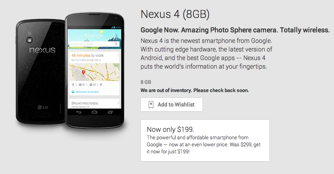
Task: Click the rear camera lens on the phone
Action: [30, 40]
